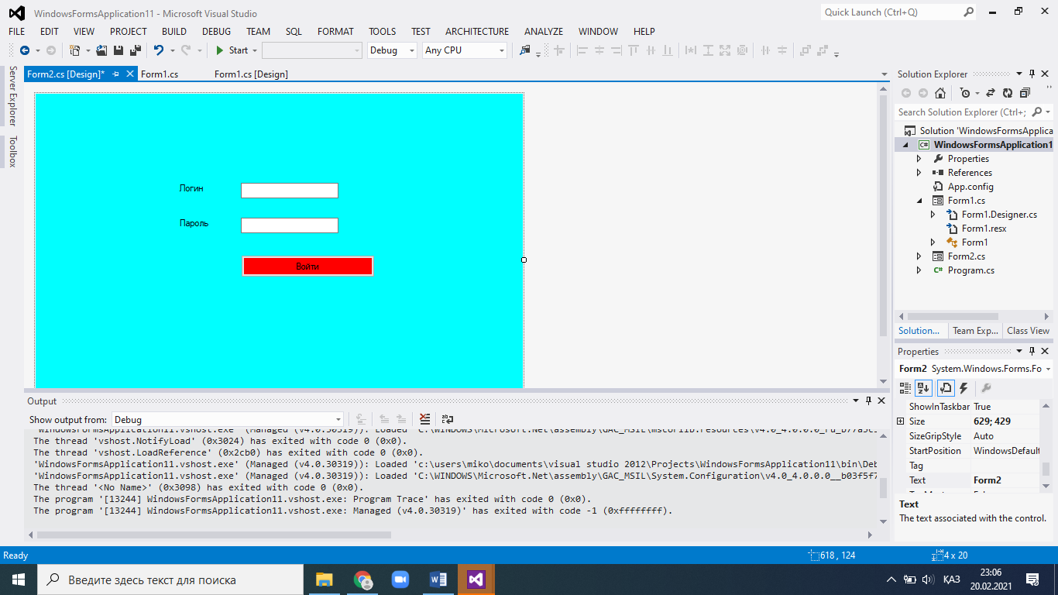Open Zoom from the Windows taskbar

(x=400, y=580)
